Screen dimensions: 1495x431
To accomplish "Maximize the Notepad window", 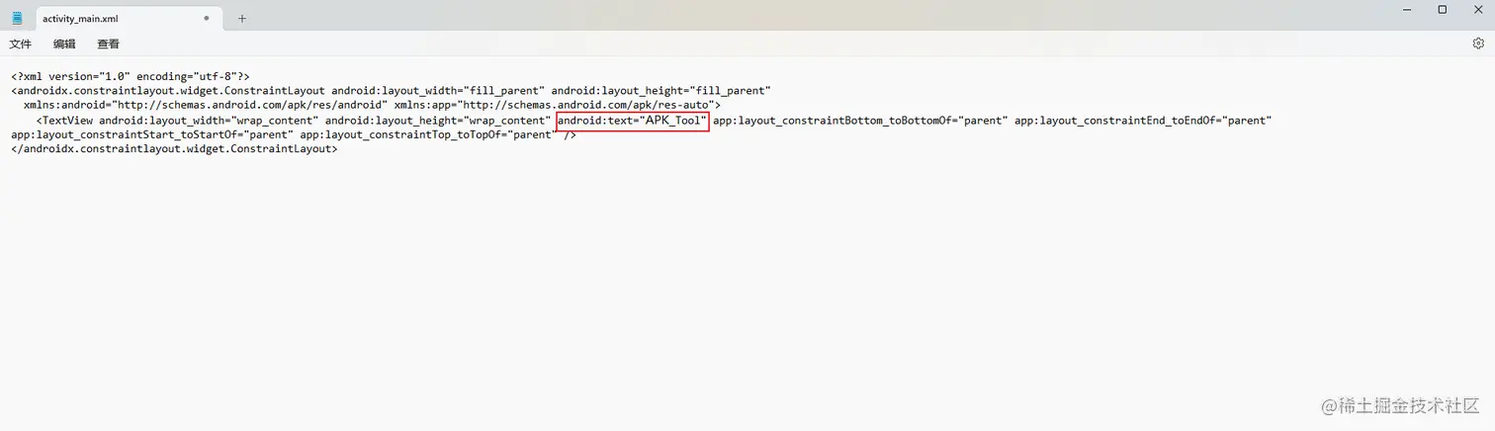I will point(1442,10).
